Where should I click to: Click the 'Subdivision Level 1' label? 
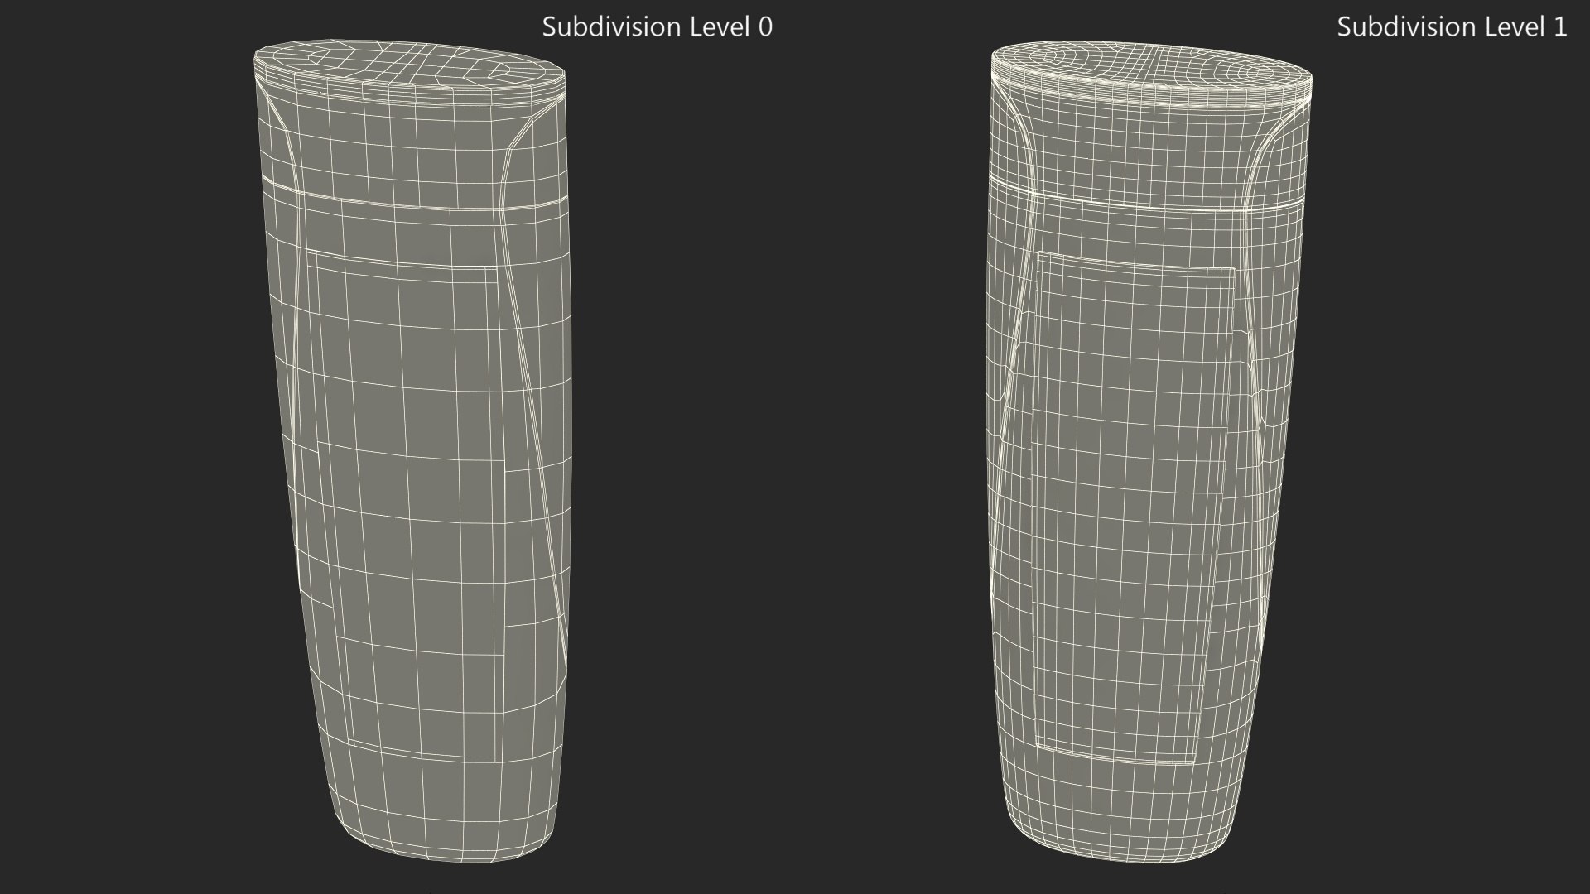pyautogui.click(x=1452, y=27)
